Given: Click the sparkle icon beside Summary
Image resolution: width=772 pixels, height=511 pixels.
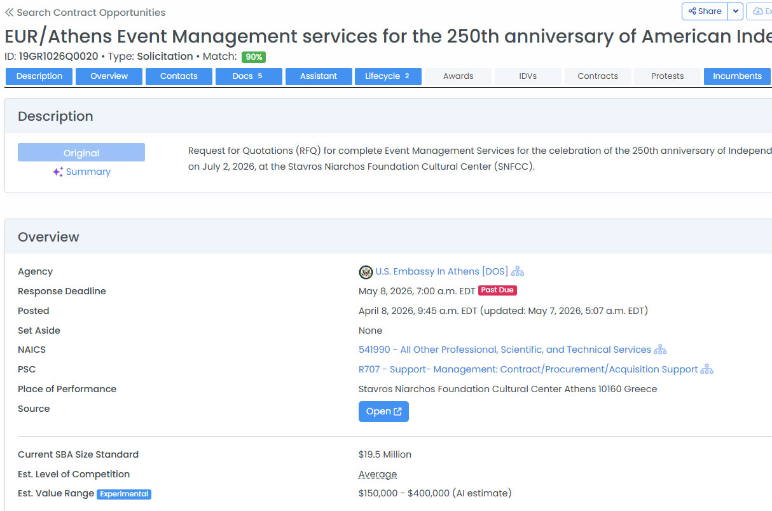Looking at the screenshot, I should tap(58, 172).
